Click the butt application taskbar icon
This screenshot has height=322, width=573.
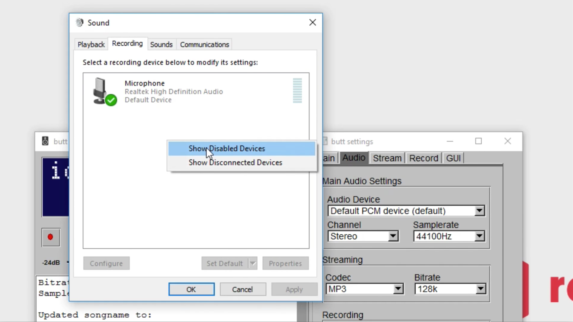[44, 141]
